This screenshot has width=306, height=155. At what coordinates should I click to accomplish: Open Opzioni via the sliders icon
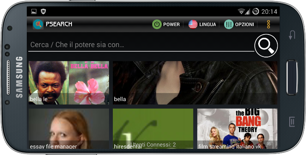[x=229, y=24]
